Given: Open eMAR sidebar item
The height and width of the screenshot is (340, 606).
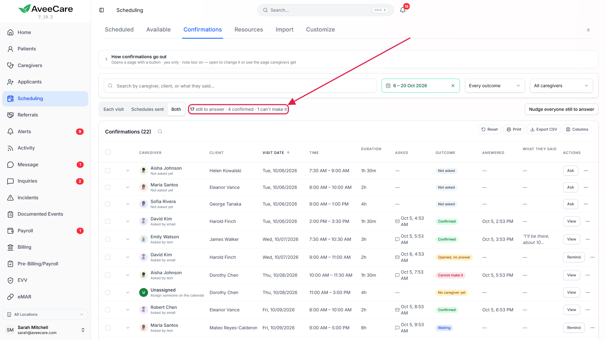Looking at the screenshot, I should (45, 297).
